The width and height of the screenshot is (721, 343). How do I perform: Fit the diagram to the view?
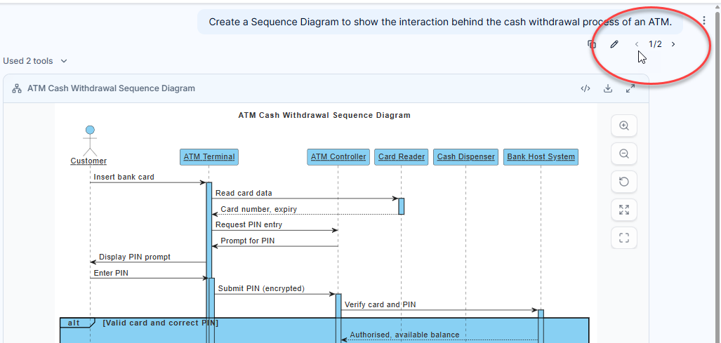tap(624, 210)
